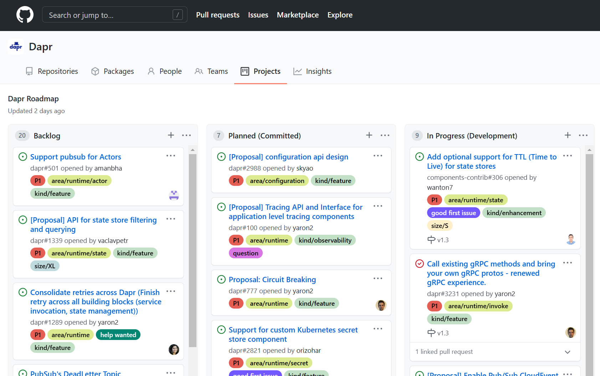Click the Dapr organization avatar
The height and width of the screenshot is (376, 600).
[x=16, y=47]
